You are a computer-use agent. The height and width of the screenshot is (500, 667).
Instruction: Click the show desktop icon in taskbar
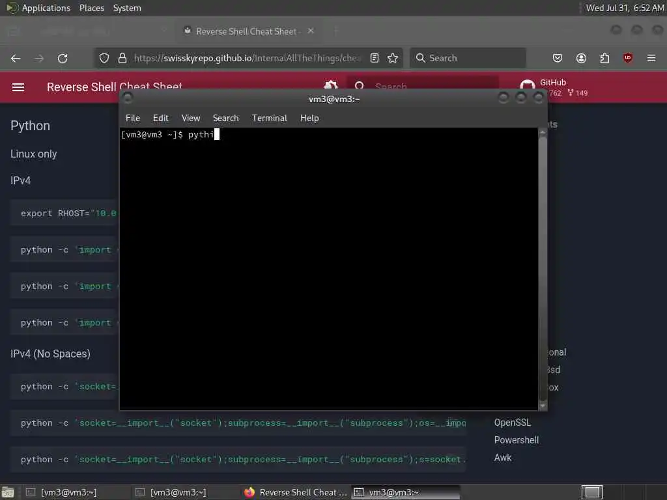(8, 493)
